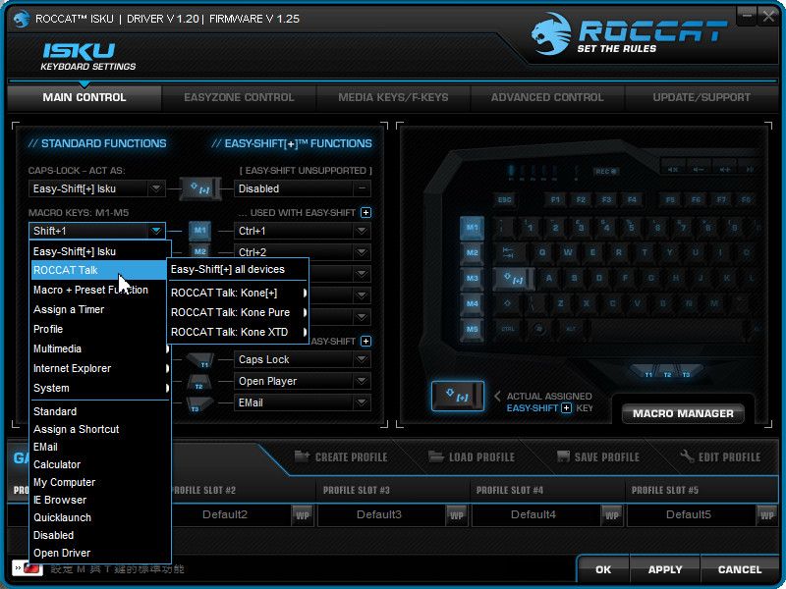
Task: Select ROCCAT Talk in the dropdown list
Action: [x=101, y=270]
